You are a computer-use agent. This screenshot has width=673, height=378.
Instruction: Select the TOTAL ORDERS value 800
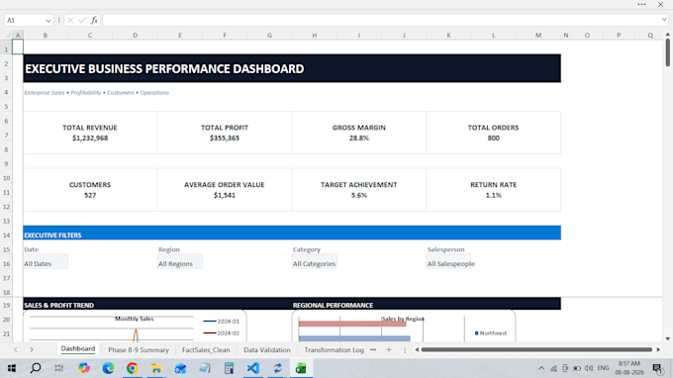click(493, 139)
